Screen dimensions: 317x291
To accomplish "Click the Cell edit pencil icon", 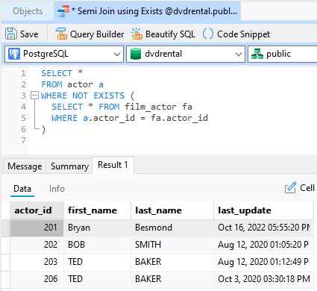I will click(291, 188).
